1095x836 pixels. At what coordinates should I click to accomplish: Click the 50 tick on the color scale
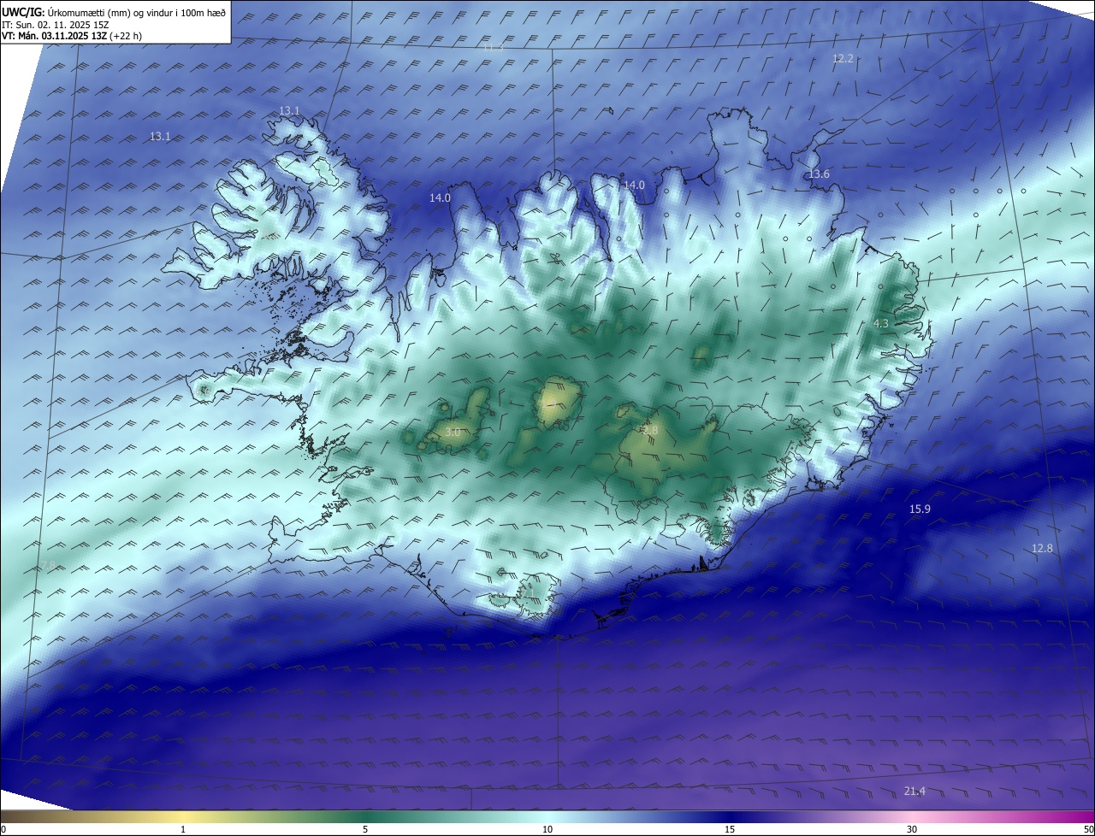click(x=1088, y=829)
